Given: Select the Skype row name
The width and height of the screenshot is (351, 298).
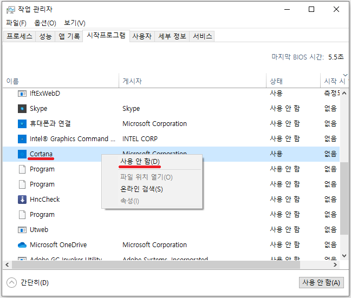Looking at the screenshot, I should 38,109.
